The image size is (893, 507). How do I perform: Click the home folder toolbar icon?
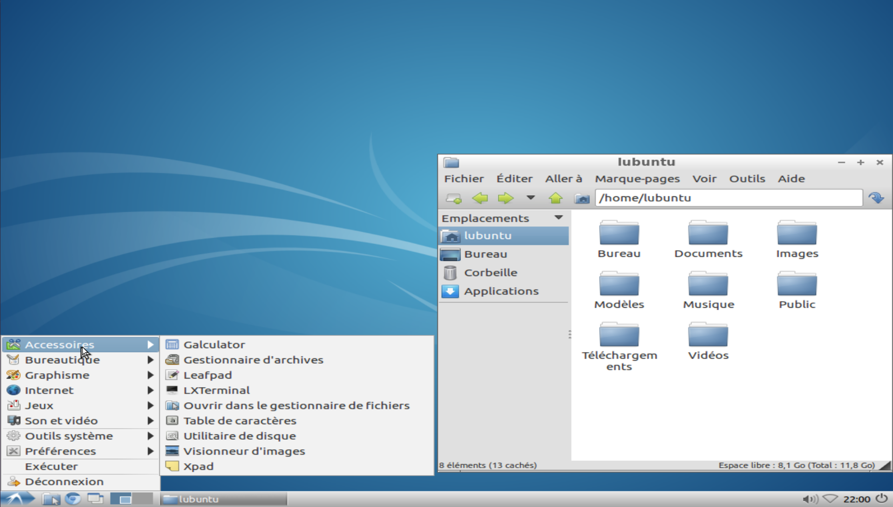tap(582, 198)
